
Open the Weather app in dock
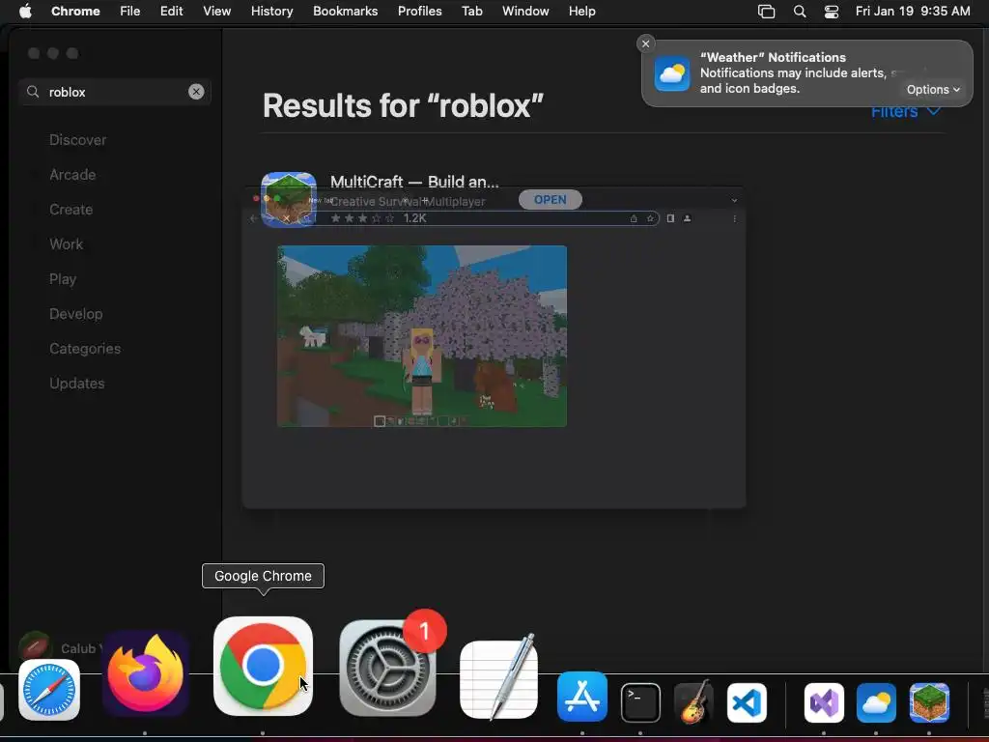tap(876, 702)
